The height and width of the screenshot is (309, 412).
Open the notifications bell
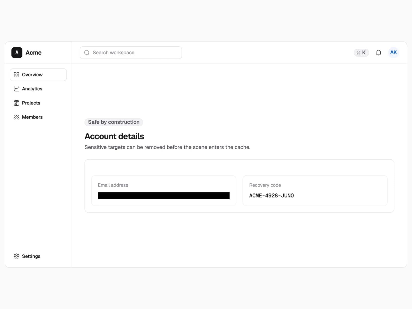tap(379, 53)
